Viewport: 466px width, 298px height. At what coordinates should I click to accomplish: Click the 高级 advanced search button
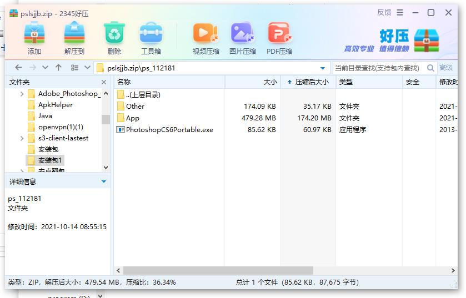(446, 68)
